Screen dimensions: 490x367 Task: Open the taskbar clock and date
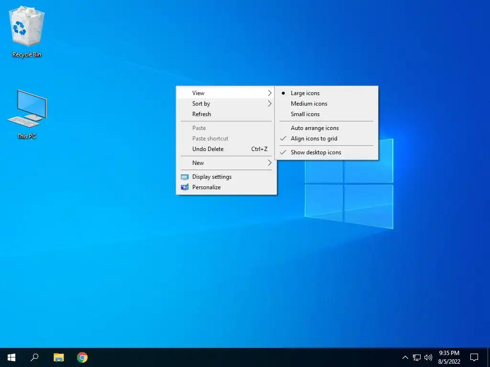coord(449,357)
